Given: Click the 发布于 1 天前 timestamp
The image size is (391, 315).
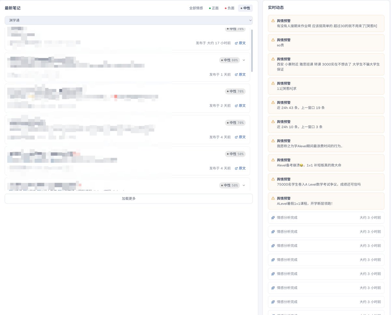Looking at the screenshot, I should pos(220,75).
